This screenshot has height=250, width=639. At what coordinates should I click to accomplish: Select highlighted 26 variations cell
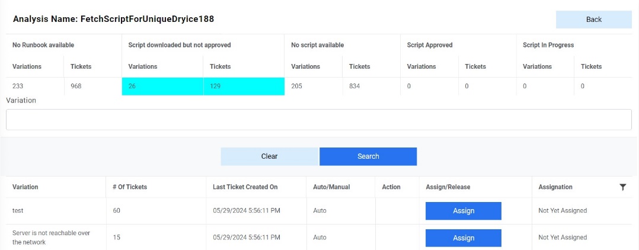click(x=162, y=86)
